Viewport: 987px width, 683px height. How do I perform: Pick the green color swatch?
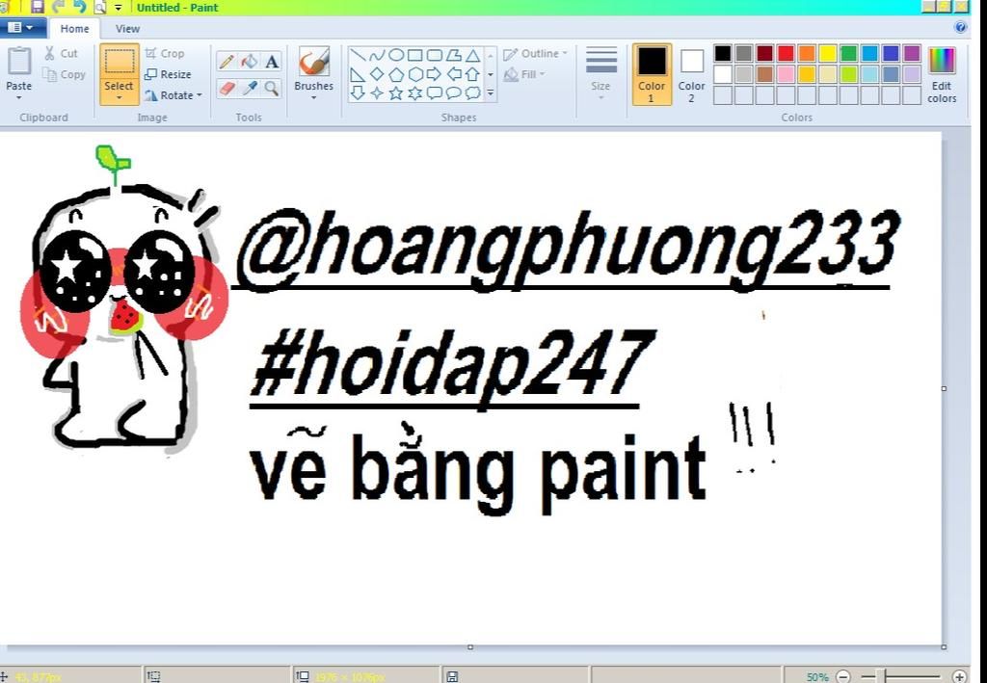848,53
